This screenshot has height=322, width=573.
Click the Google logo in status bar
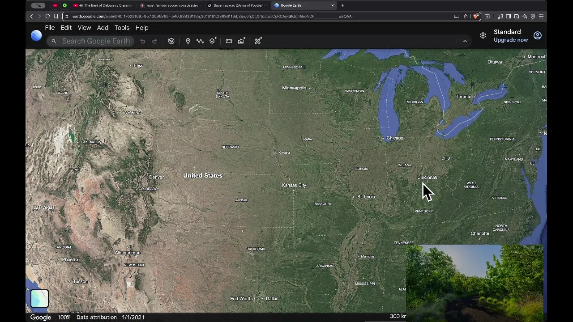click(x=41, y=317)
